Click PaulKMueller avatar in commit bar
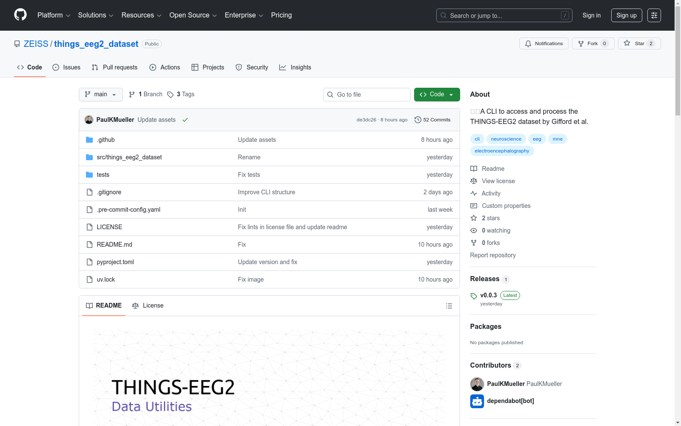Screen dimensions: 681x426 pos(89,120)
